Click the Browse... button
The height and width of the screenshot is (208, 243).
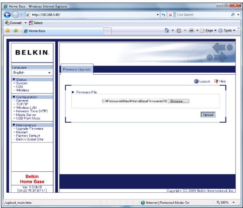point(178,101)
